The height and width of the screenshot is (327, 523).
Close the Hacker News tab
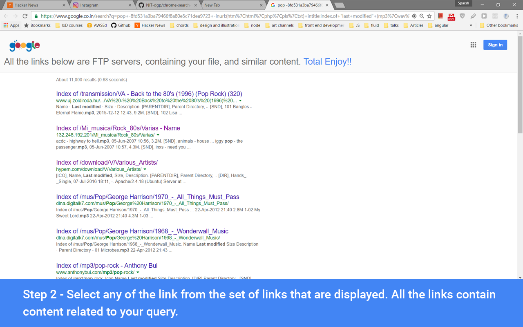click(64, 5)
